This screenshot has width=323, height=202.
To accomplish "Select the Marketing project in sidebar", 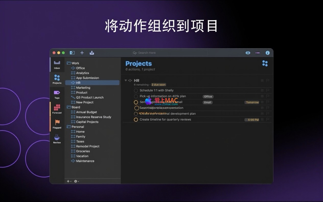I will (x=83, y=88).
